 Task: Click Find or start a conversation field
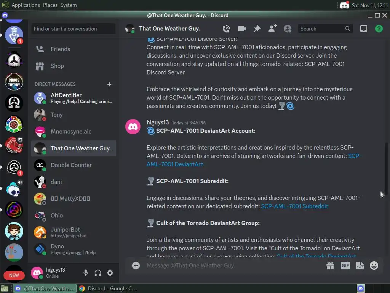pos(73,29)
